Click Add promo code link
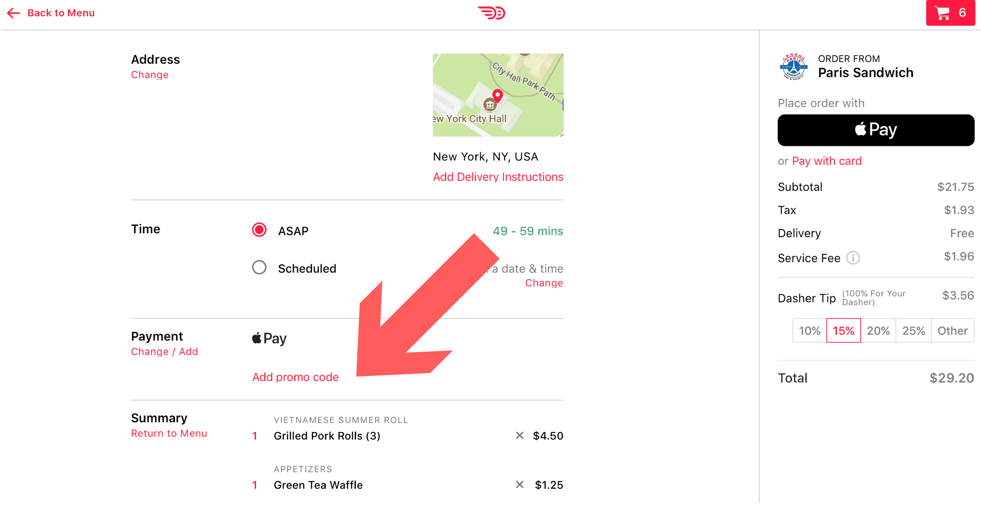Screen dimensions: 981x517 (296, 377)
